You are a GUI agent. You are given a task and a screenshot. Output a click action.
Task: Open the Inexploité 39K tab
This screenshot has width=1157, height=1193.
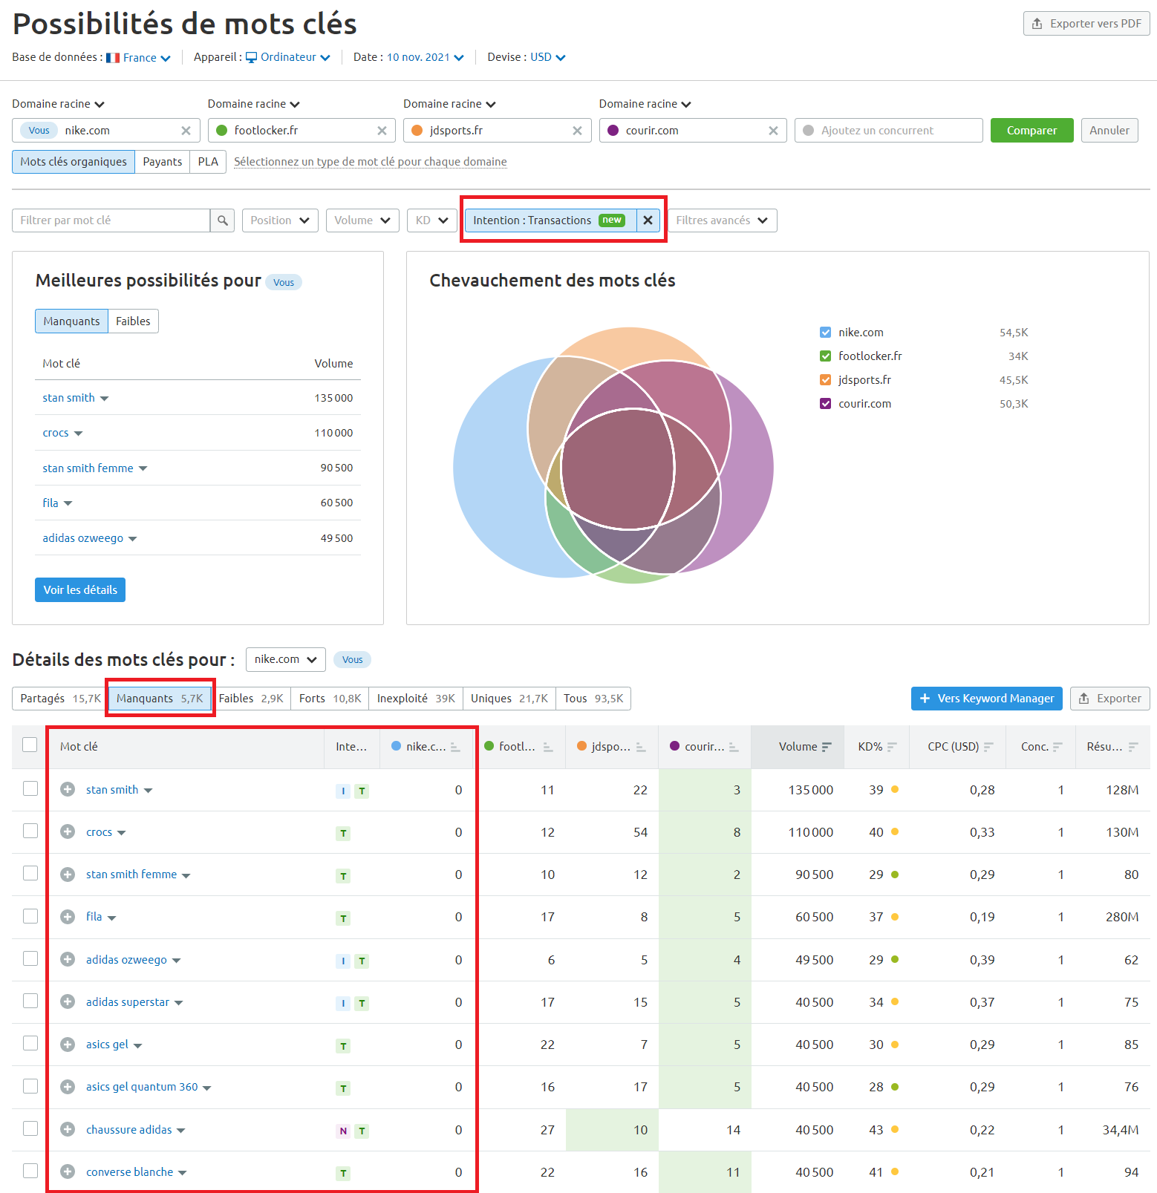coord(416,699)
